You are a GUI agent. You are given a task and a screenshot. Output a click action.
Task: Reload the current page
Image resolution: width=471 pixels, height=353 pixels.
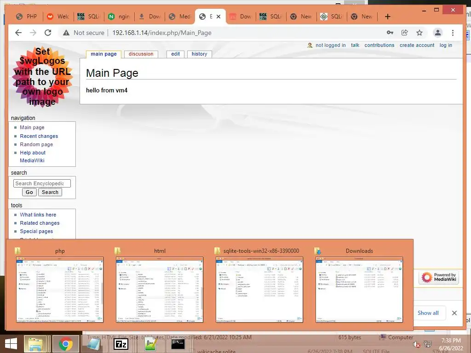pyautogui.click(x=48, y=33)
